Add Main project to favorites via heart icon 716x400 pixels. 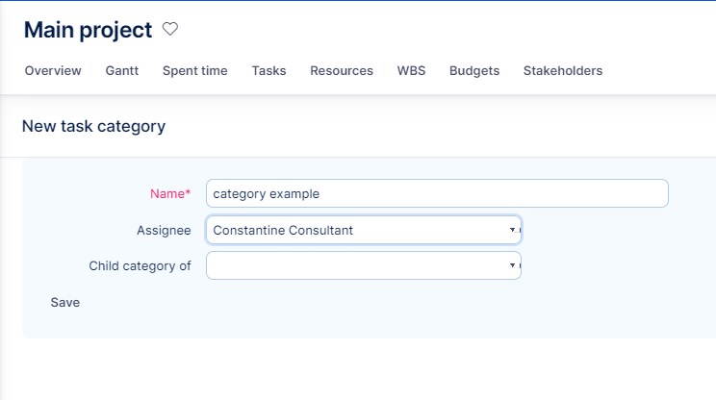click(x=170, y=30)
